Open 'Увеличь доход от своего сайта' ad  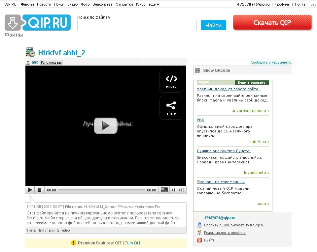pyautogui.click(x=228, y=89)
